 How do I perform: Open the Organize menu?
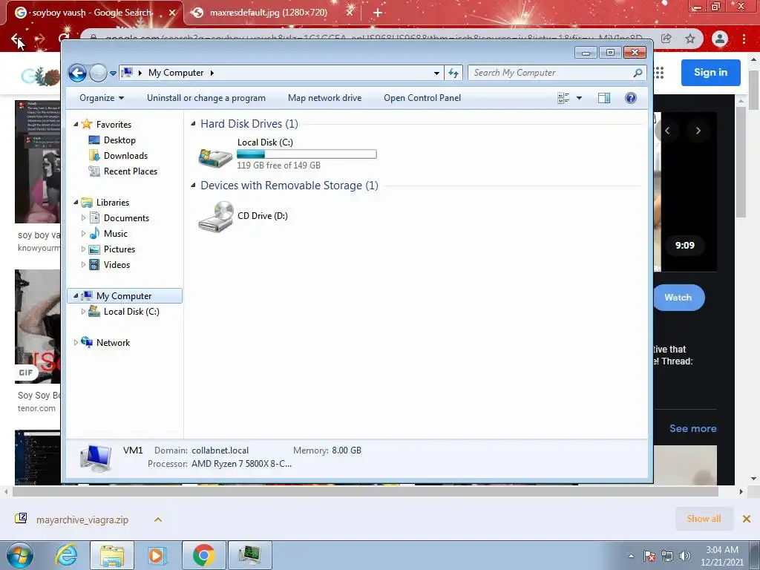tap(102, 98)
